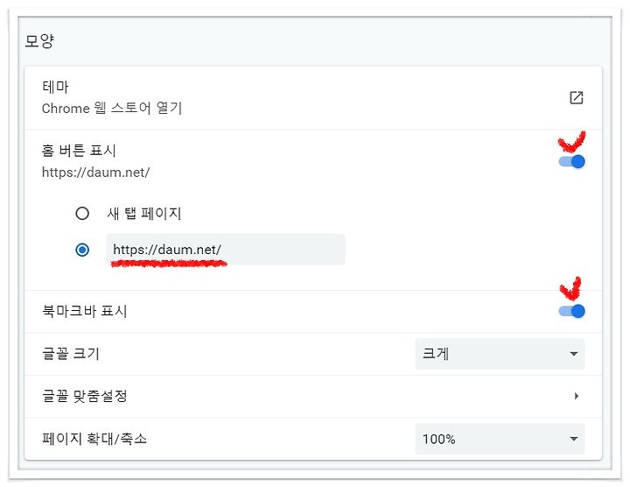Click the arrow on the 크게 dropdown
This screenshot has height=487, width=630.
coord(574,354)
